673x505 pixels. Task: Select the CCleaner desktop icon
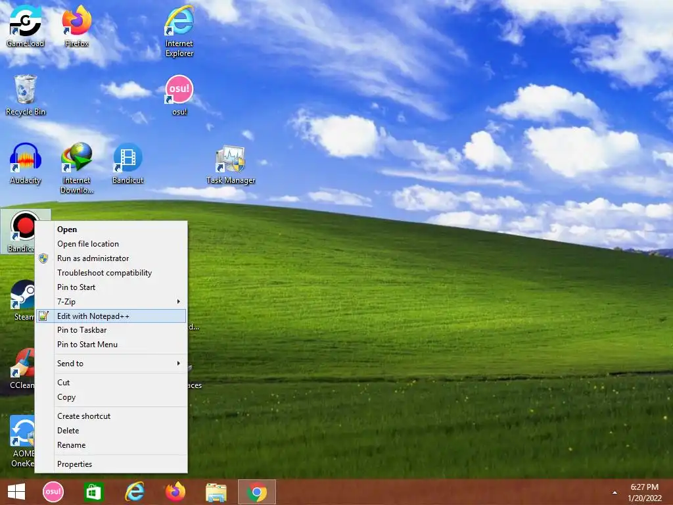22,369
